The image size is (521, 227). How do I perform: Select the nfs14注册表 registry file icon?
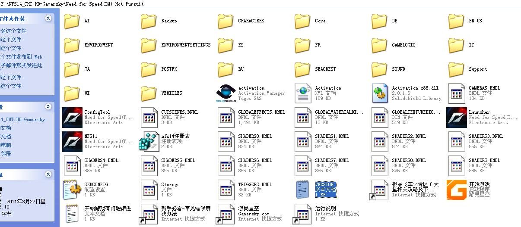[149, 142]
